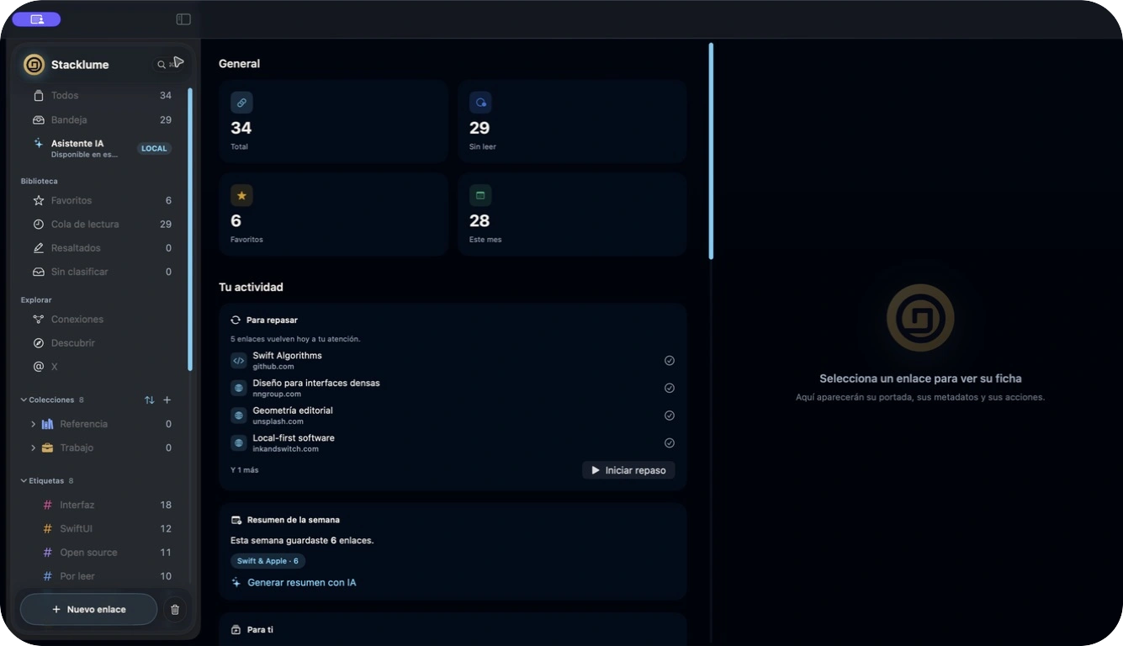Open Descubrir under Explorar
This screenshot has height=646, width=1123.
(x=102, y=343)
